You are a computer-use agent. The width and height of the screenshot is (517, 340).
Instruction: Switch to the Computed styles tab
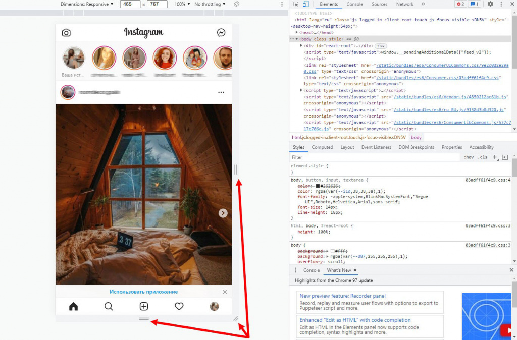(322, 147)
